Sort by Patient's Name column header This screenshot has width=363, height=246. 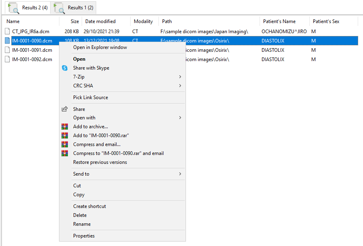279,21
